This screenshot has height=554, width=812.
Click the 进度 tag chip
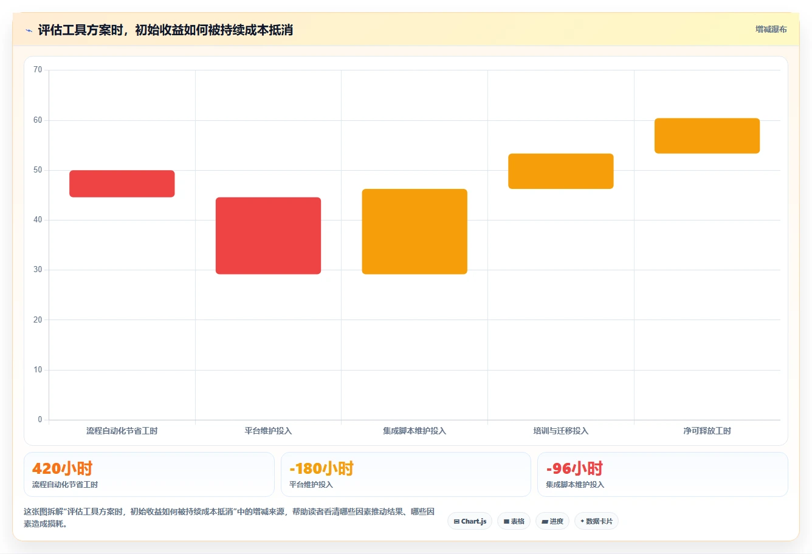tap(552, 521)
